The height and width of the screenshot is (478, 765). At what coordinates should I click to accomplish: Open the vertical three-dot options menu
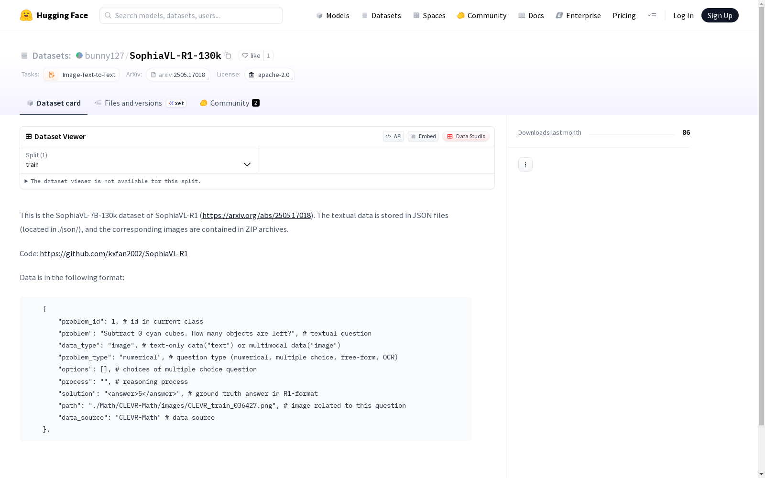525,164
